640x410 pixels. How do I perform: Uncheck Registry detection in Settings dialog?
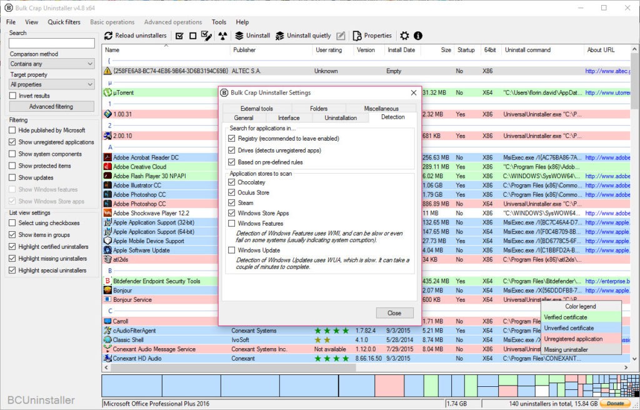(232, 138)
